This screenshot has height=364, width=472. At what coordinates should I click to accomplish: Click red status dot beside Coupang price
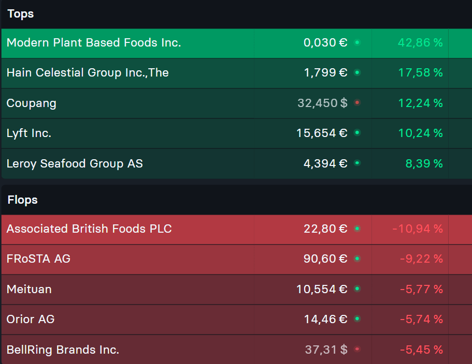click(357, 102)
